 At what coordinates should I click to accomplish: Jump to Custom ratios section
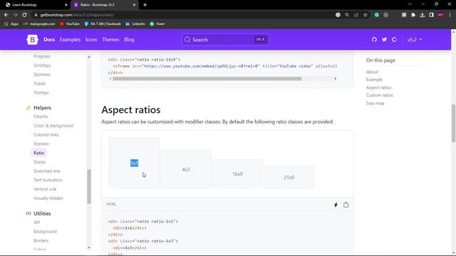pos(380,95)
